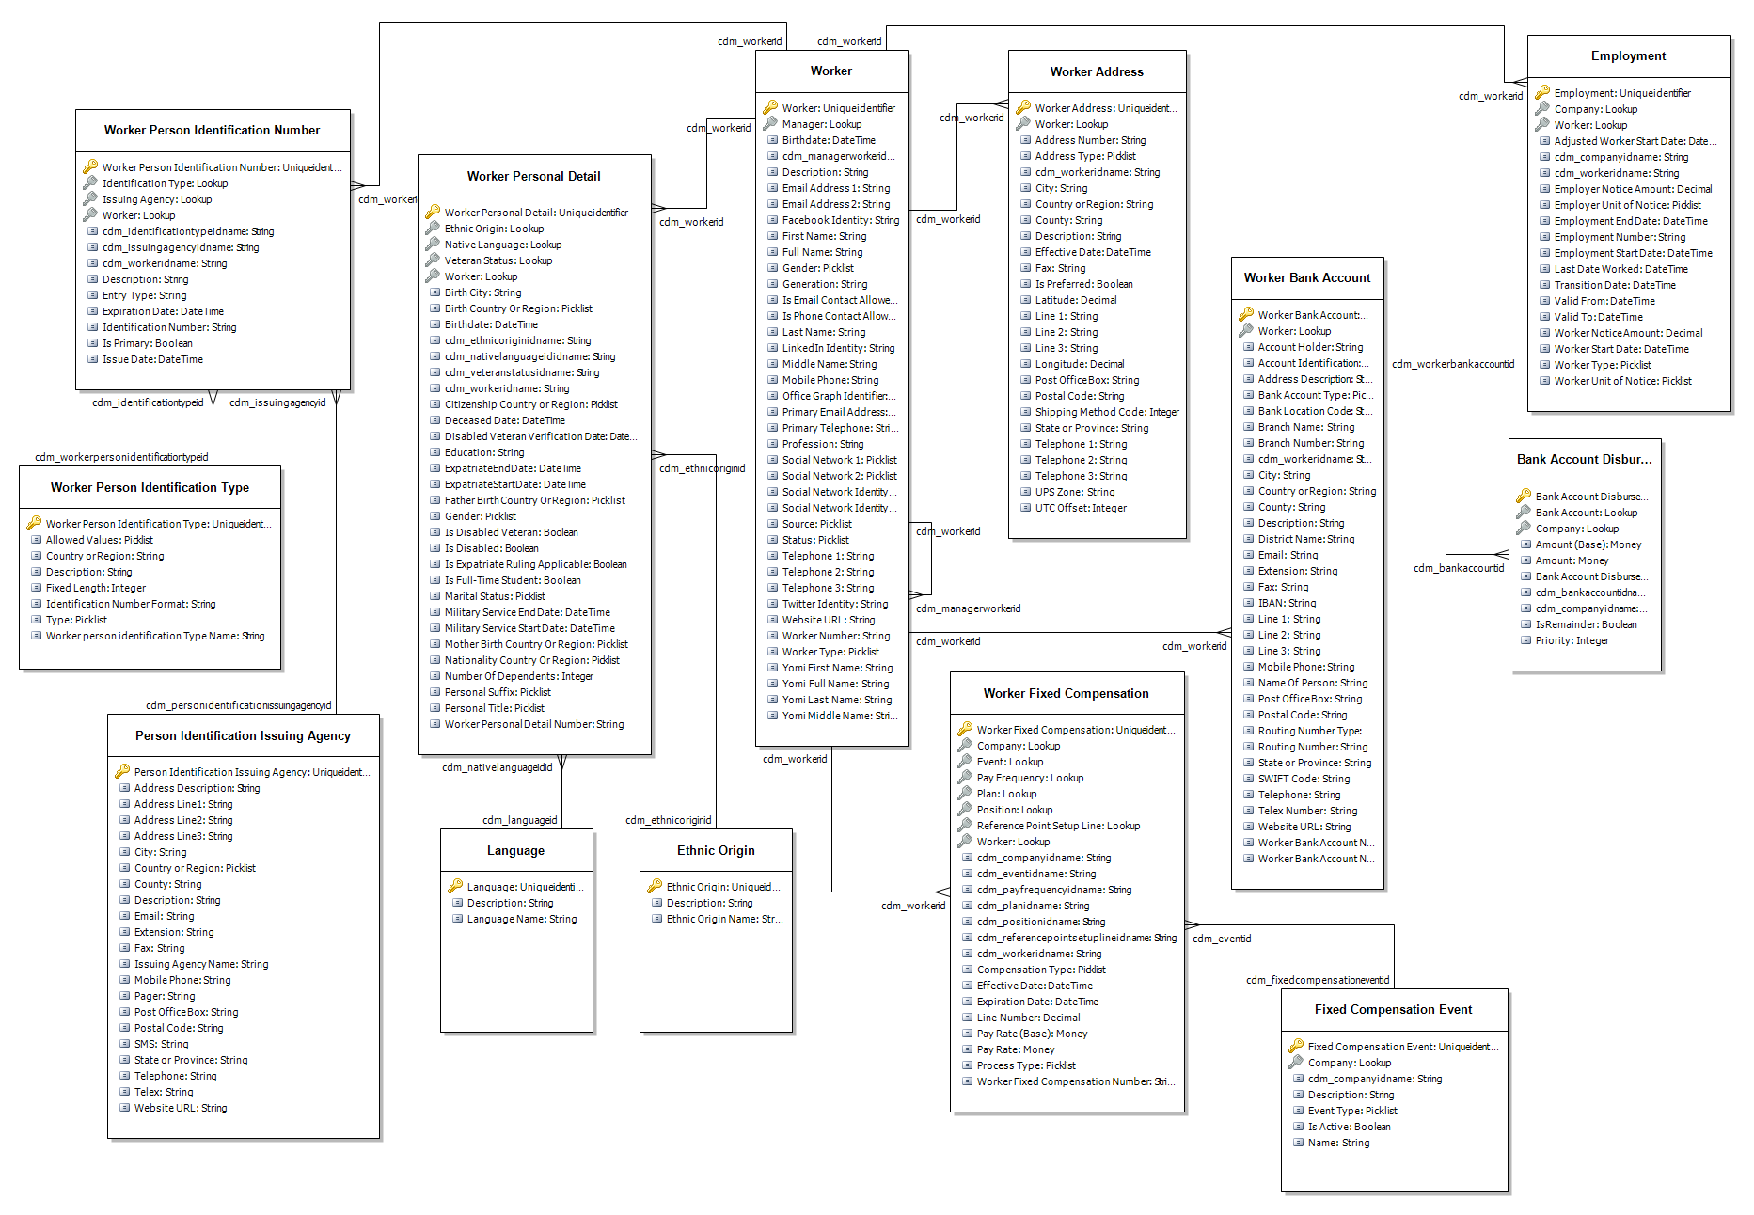Select the Worker Personal Detail entity title
The width and height of the screenshot is (1754, 1215).
coord(533,176)
